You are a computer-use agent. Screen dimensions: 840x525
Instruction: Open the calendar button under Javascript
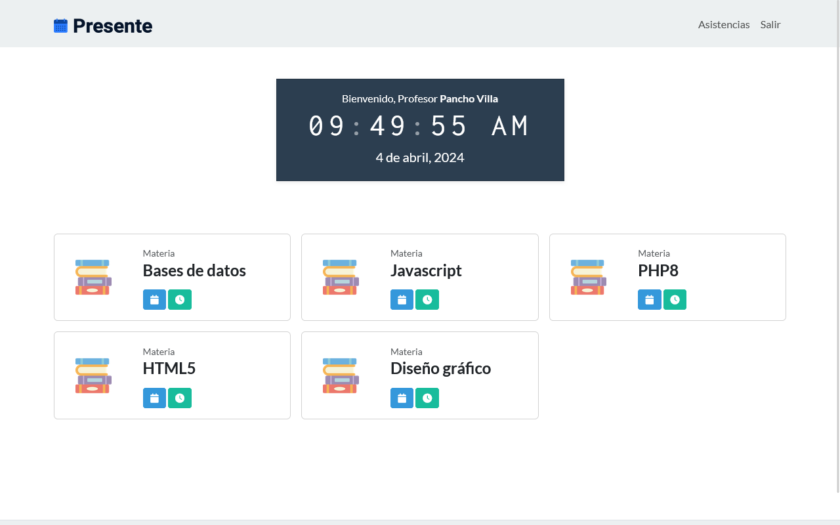point(402,300)
